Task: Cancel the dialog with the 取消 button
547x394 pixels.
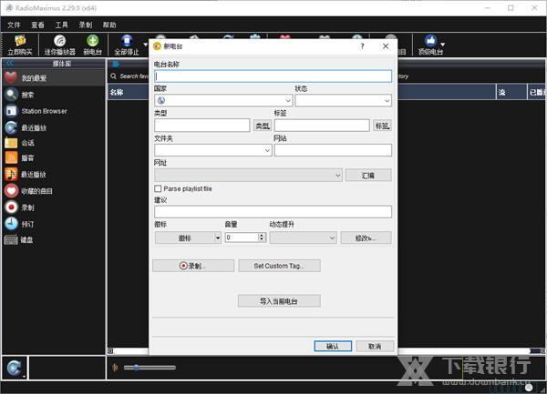Action: (375, 347)
